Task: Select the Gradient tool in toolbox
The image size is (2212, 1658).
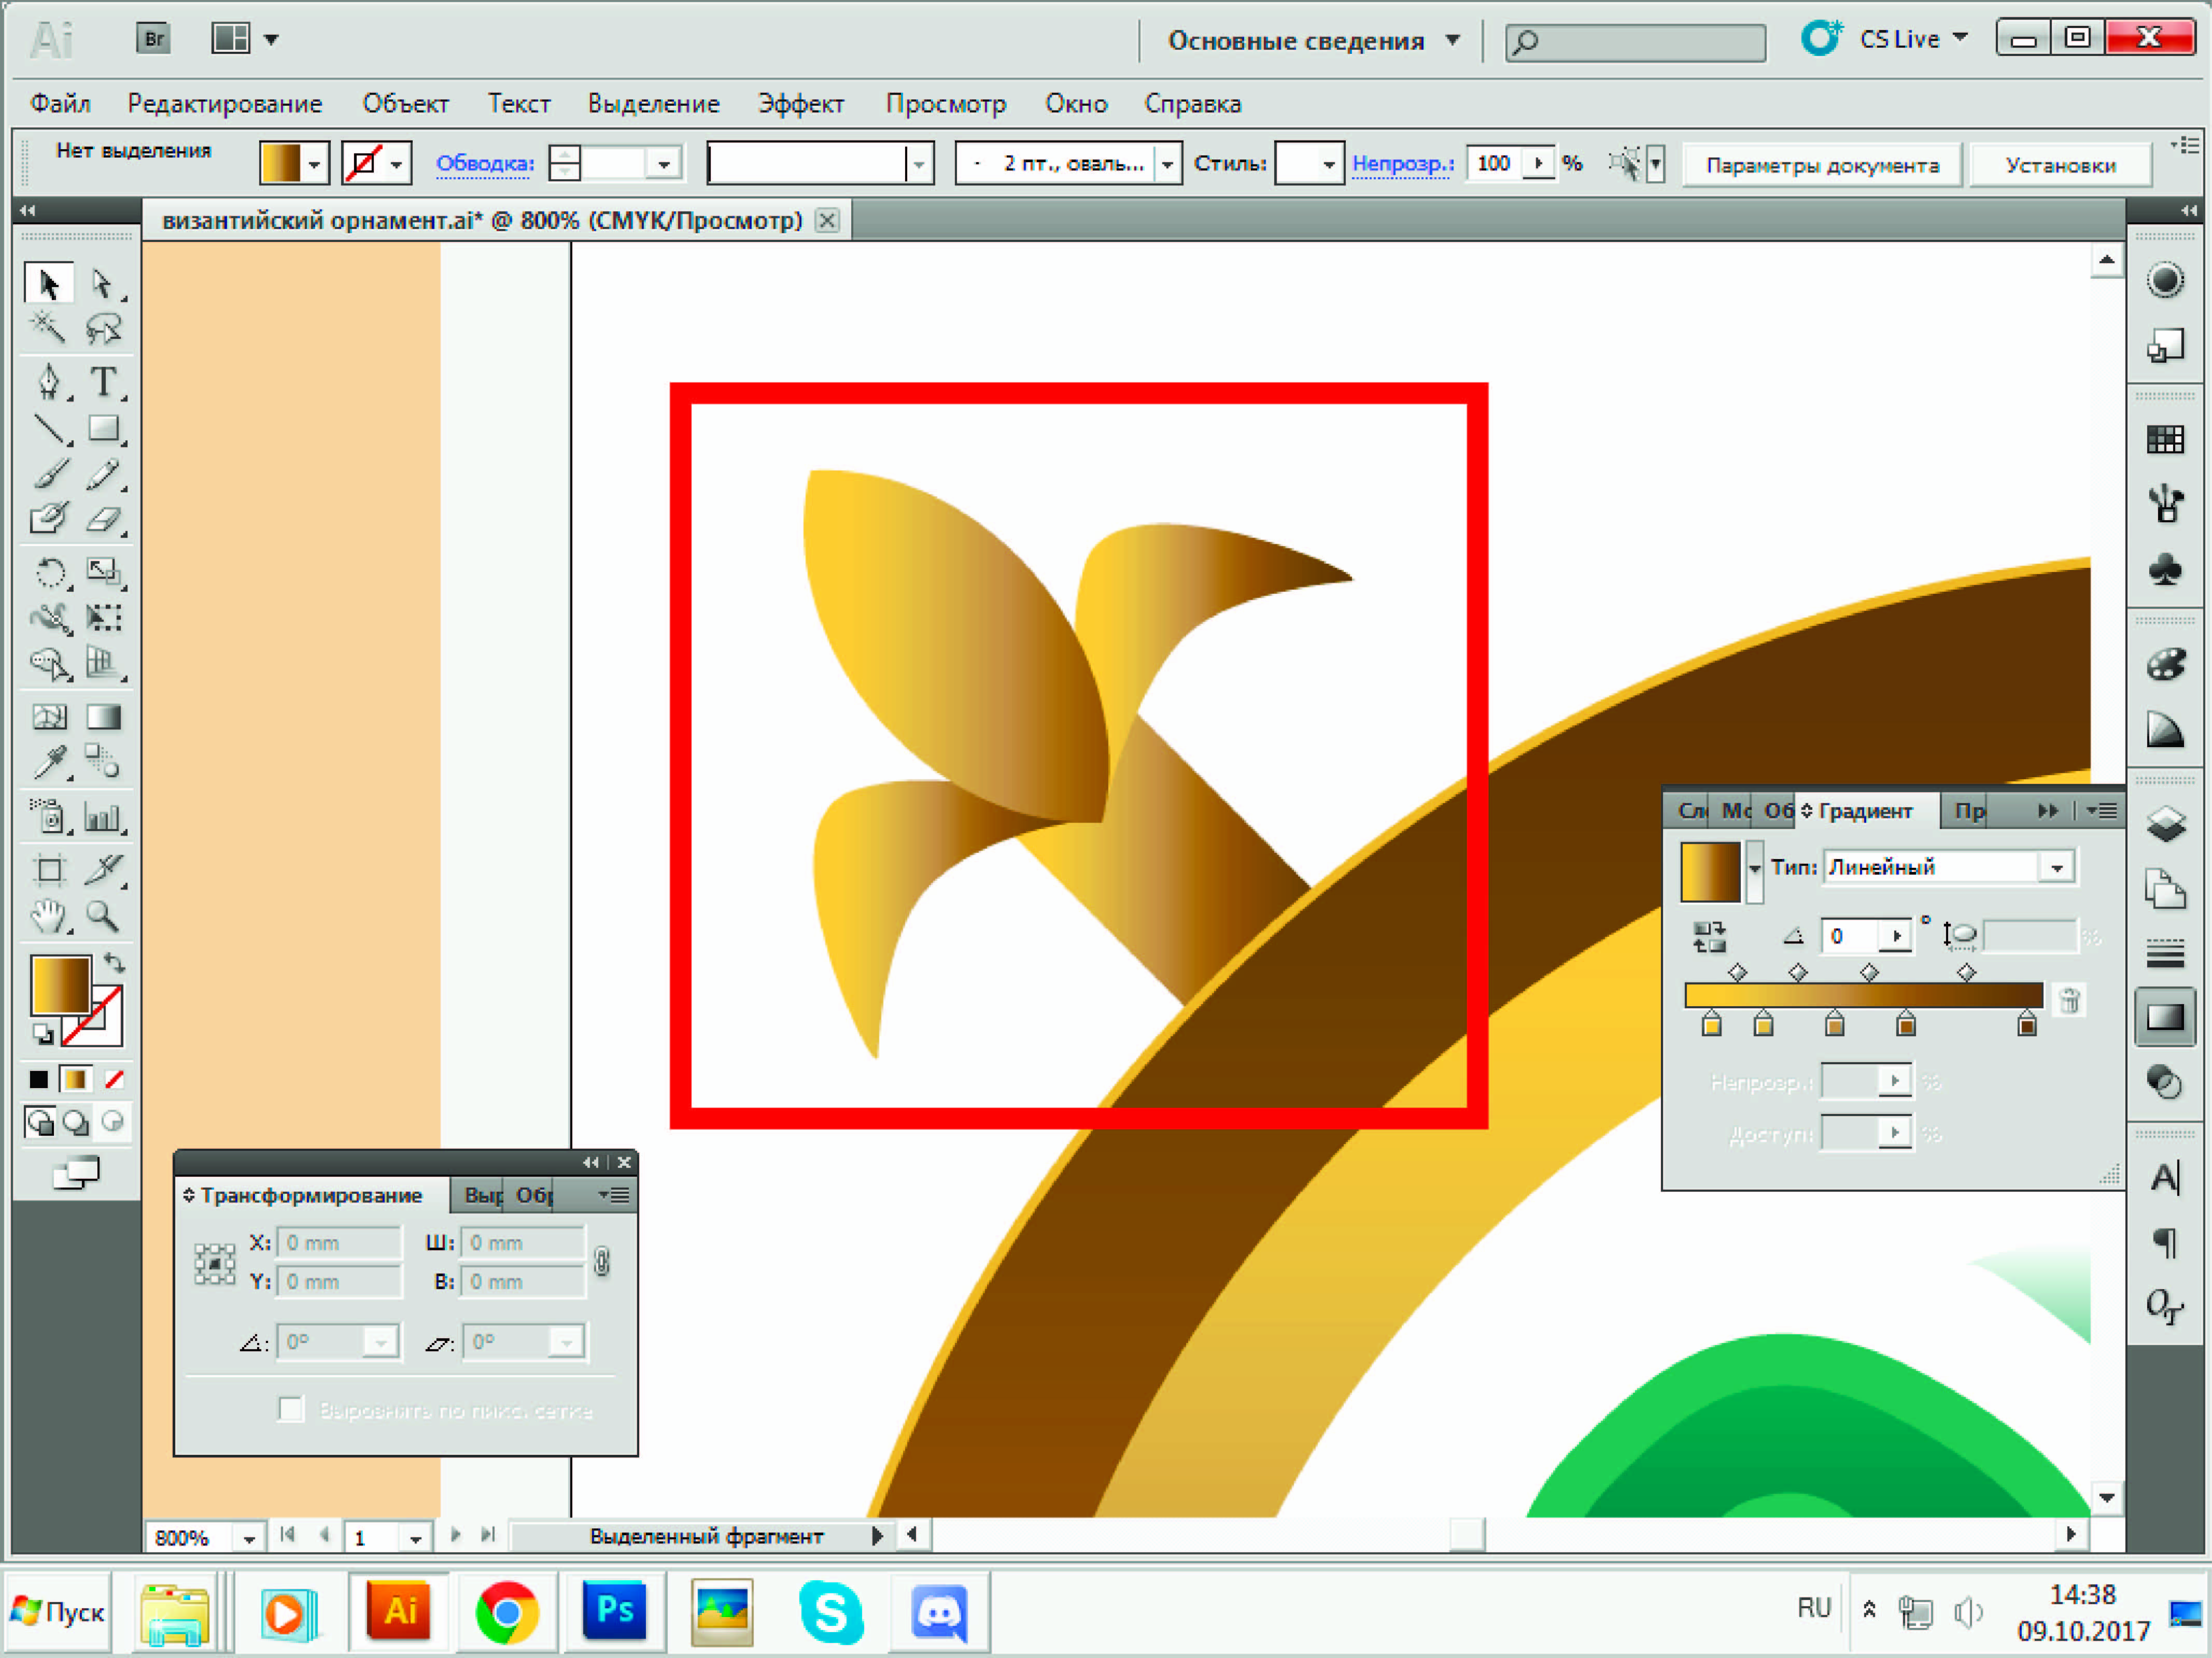Action: 103,717
